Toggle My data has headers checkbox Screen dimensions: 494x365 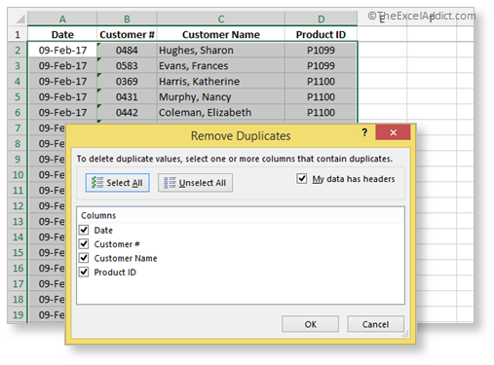click(302, 178)
